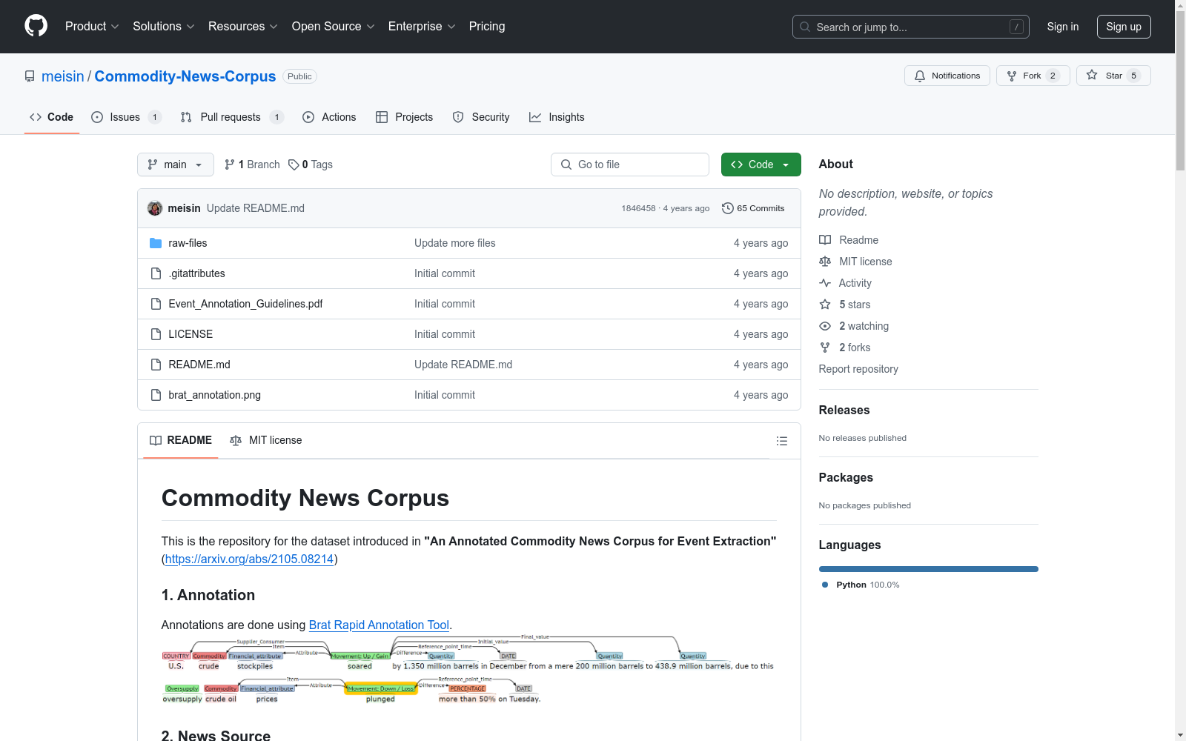
Task: Open the Issues tab
Action: coord(126,117)
